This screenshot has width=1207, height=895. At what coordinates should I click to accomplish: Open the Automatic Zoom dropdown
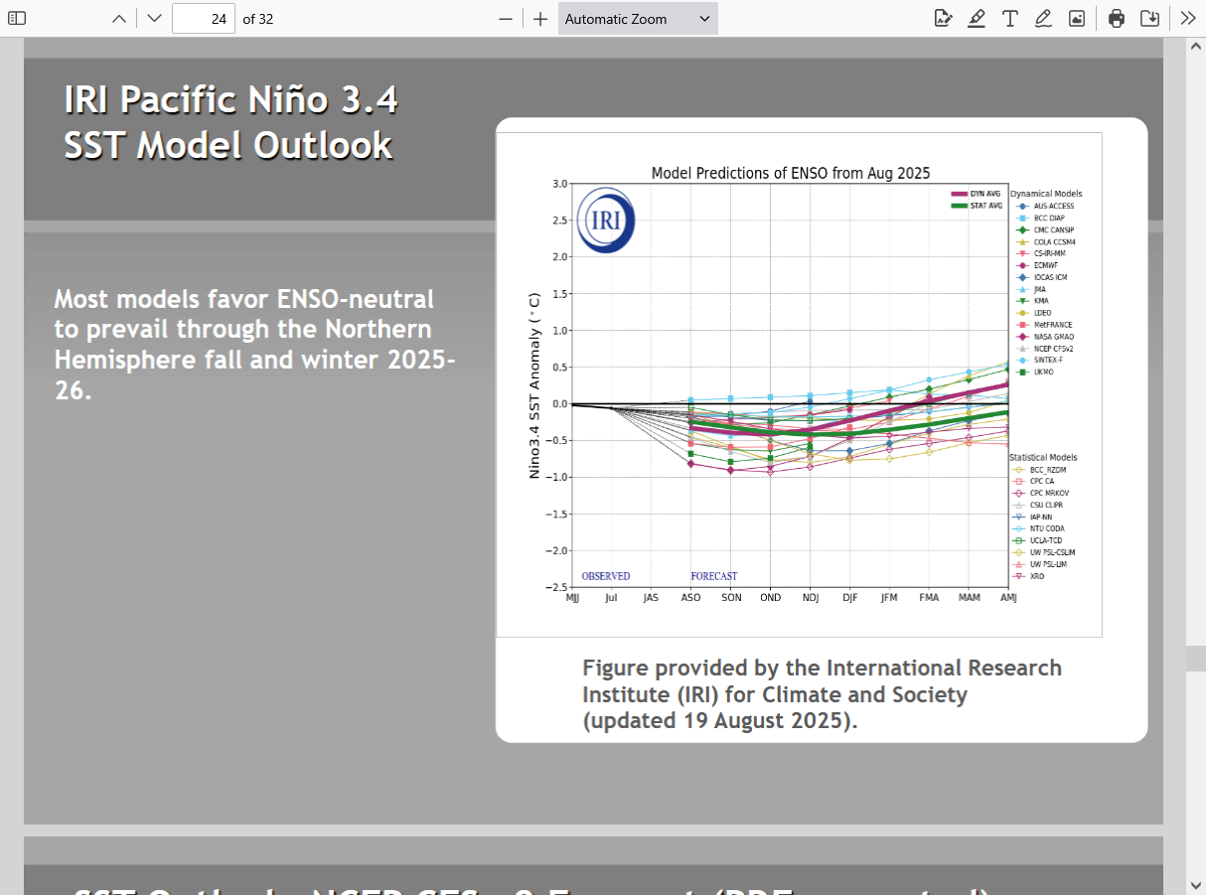638,18
